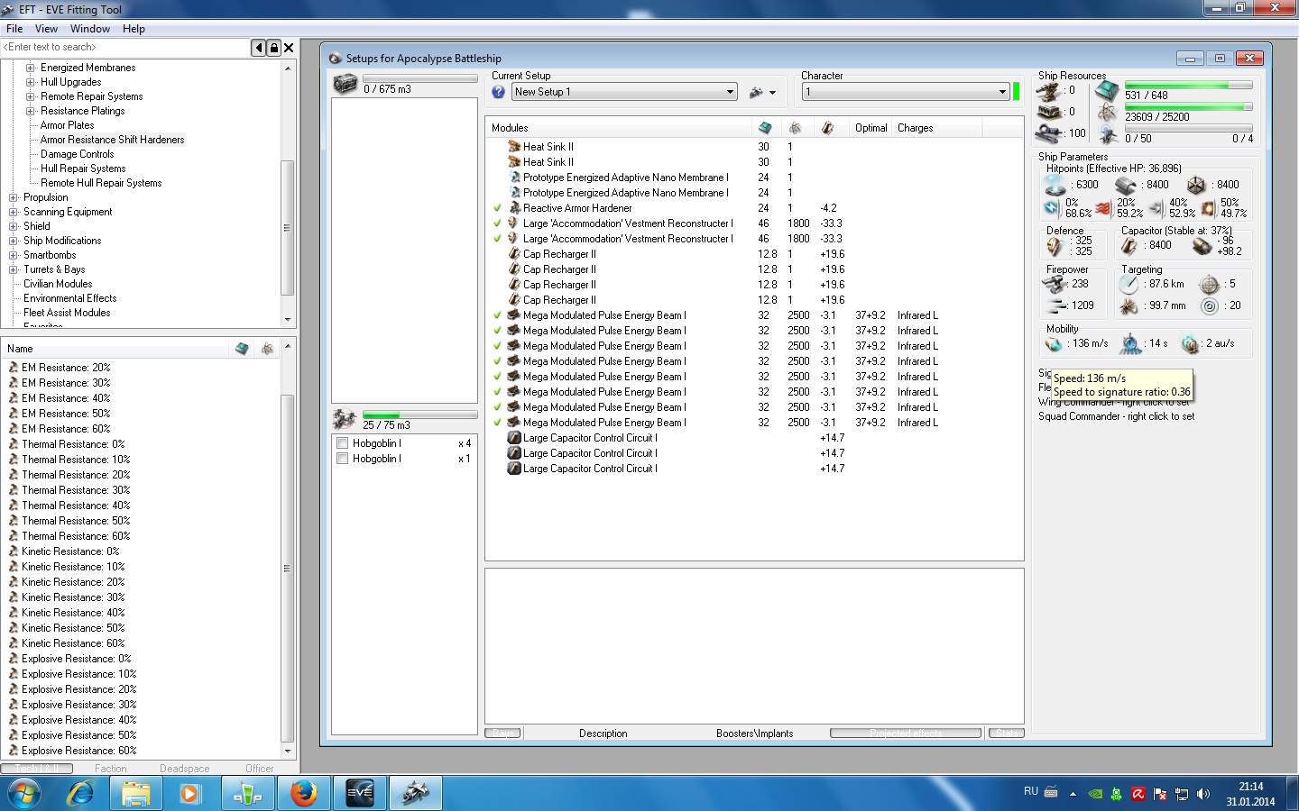
Task: Click the thermal resistance flame icon
Action: tap(1102, 208)
